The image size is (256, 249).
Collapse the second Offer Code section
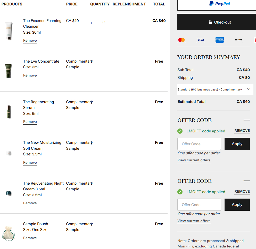pyautogui.click(x=246, y=181)
